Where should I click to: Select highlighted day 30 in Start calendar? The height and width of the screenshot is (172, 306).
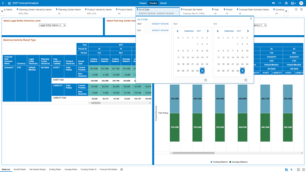pyautogui.click(x=202, y=71)
